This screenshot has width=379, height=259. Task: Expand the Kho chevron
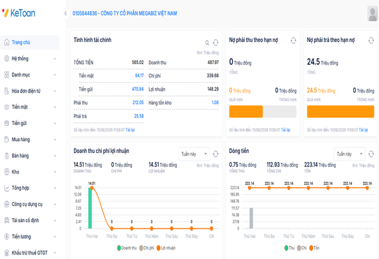pos(55,172)
